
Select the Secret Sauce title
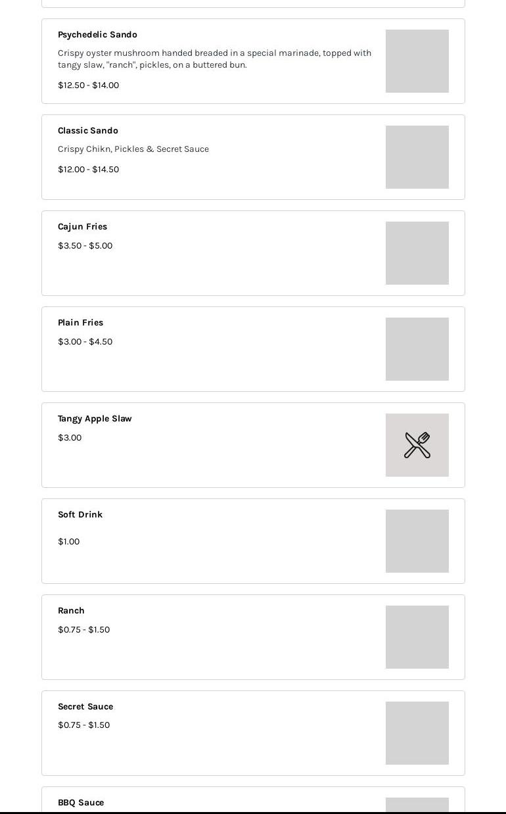tap(85, 707)
